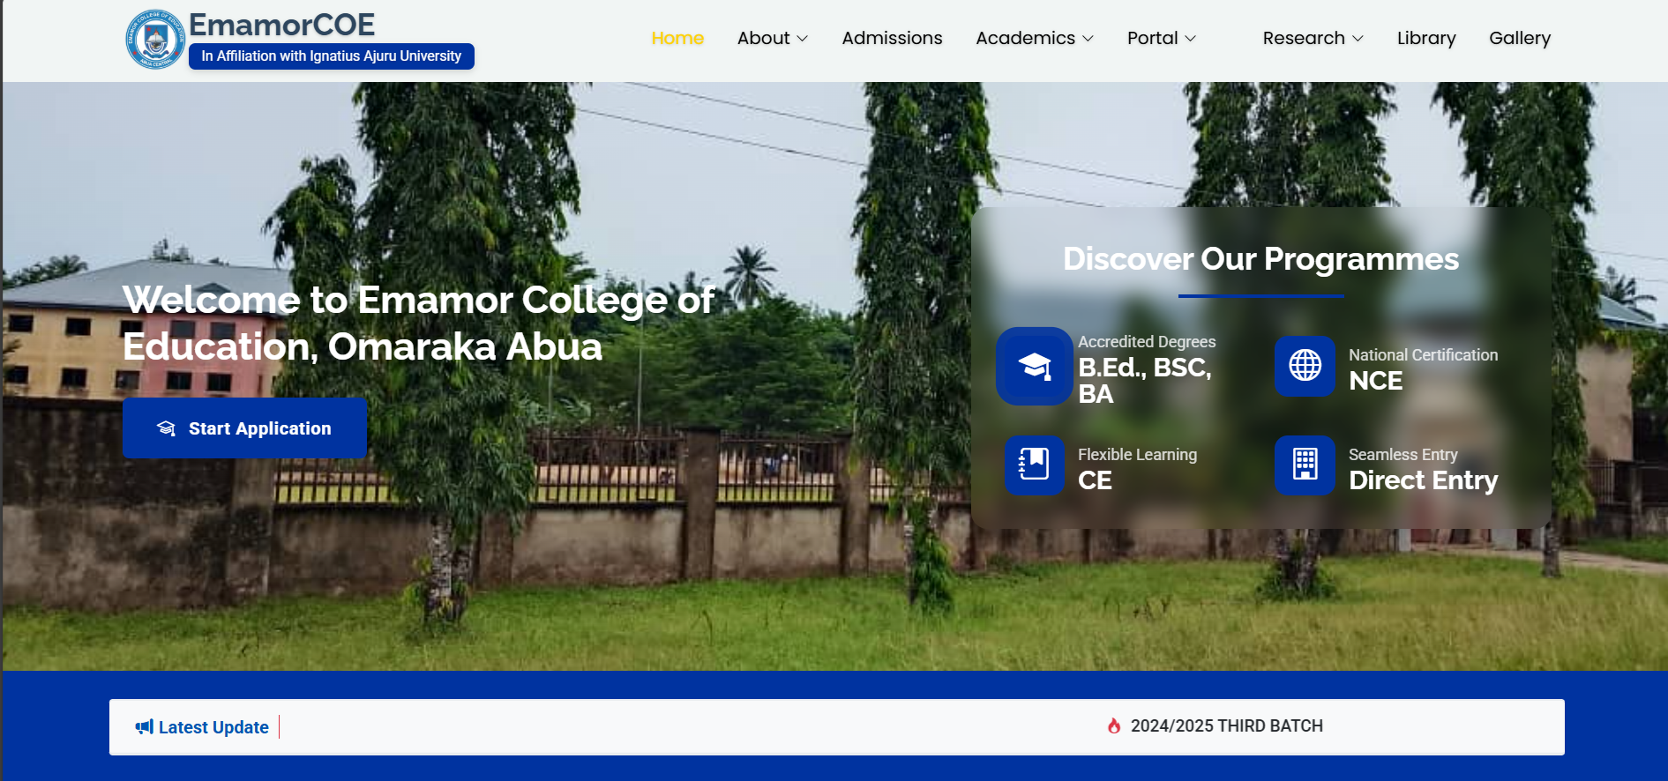
Task: Go to the Home nav item
Action: tap(677, 38)
